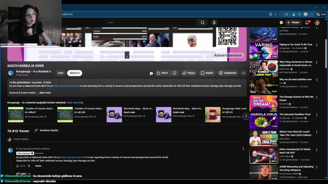
Task: Open the Demokrasinin Sonu video thumbnail
Action: 264,156
